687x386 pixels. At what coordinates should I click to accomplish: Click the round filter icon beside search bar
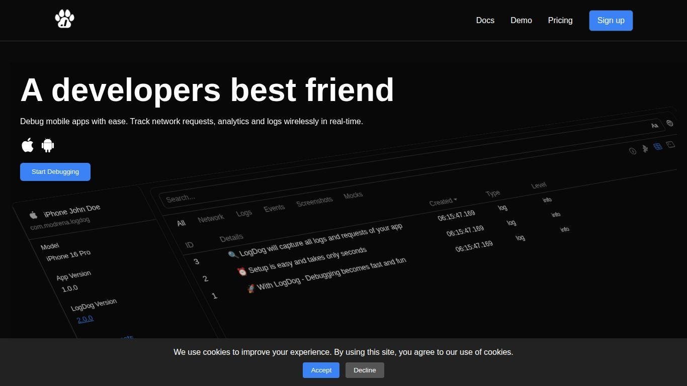tap(670, 123)
